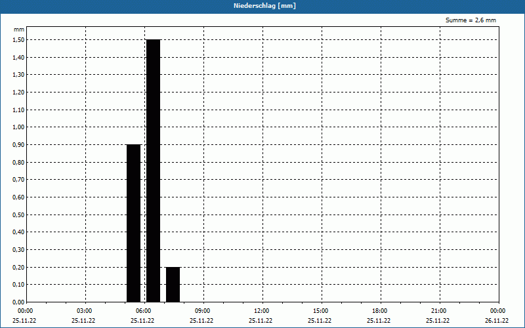Image resolution: width=525 pixels, height=328 pixels.
Task: Select the 18:00 time label
Action: pos(380,311)
